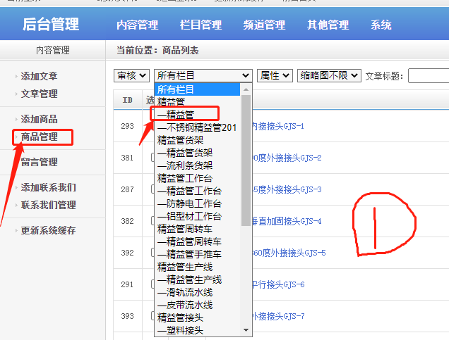449x340 pixels.
Task: Expand the 缩略图不限 thumbnail filter dropdown
Action: coord(330,75)
